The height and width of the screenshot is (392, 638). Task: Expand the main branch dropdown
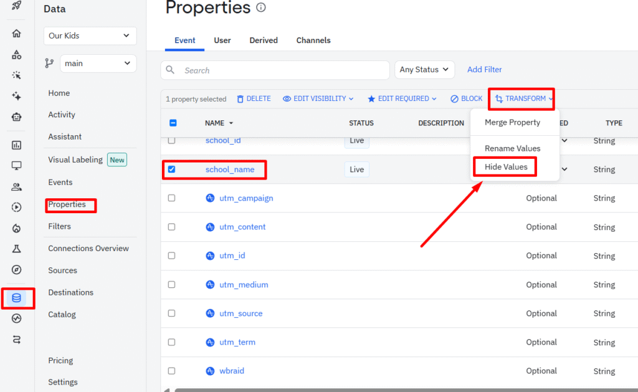pos(98,63)
